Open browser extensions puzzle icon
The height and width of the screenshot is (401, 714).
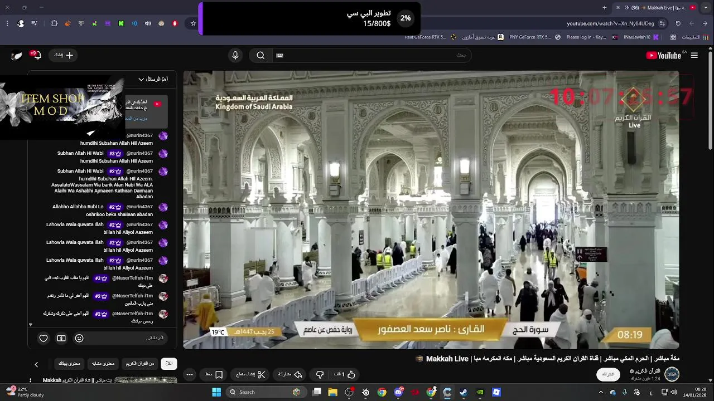coord(54,23)
